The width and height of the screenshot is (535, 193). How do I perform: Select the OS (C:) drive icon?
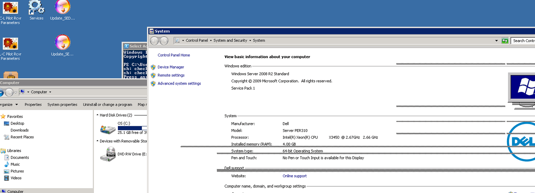click(108, 128)
